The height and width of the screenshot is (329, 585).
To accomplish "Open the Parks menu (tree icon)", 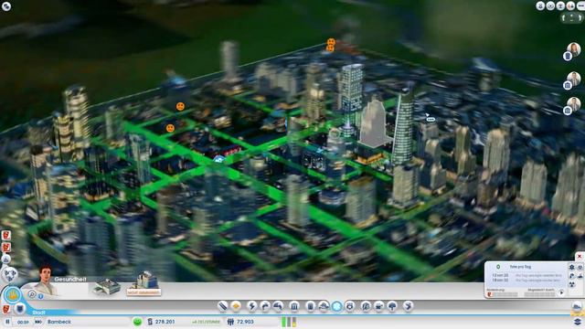I will (x=392, y=306).
